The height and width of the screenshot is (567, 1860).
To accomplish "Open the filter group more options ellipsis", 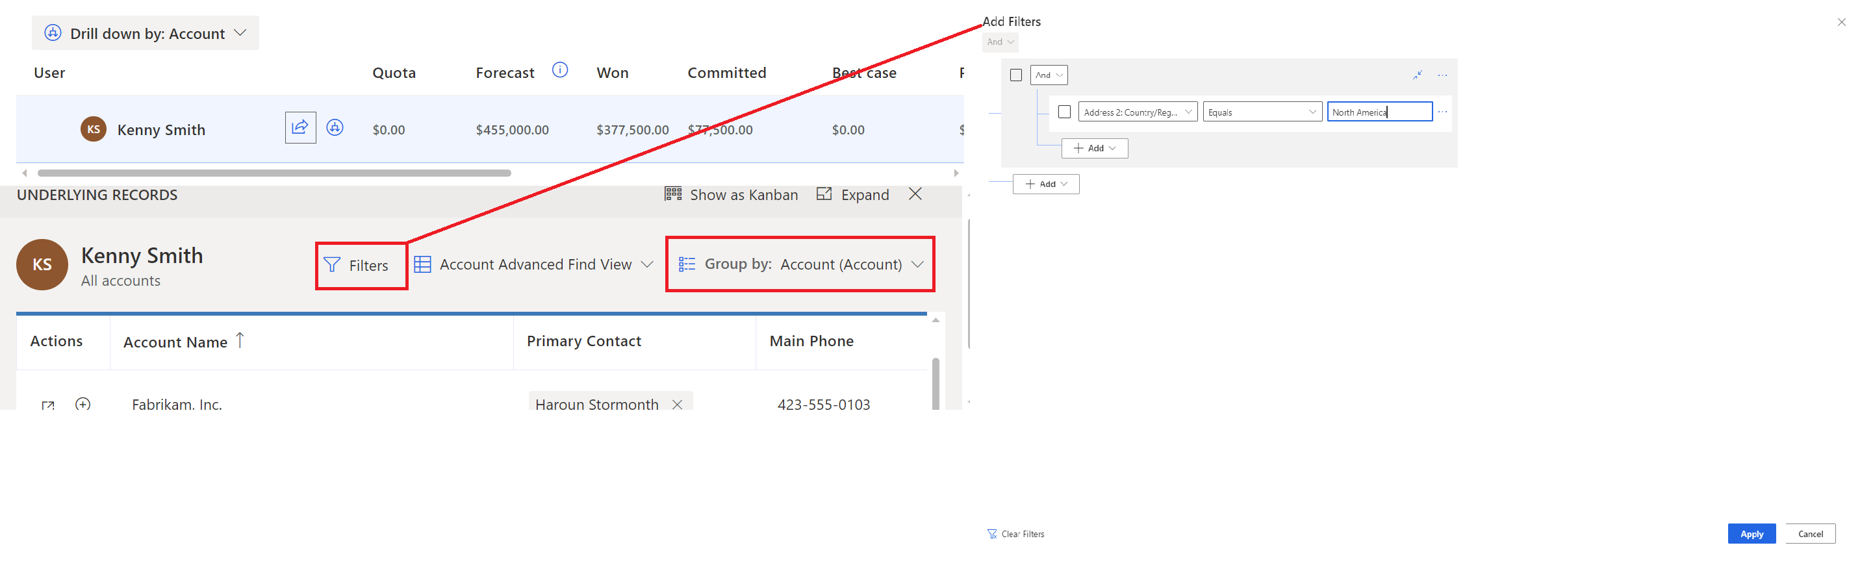I will (x=1443, y=75).
